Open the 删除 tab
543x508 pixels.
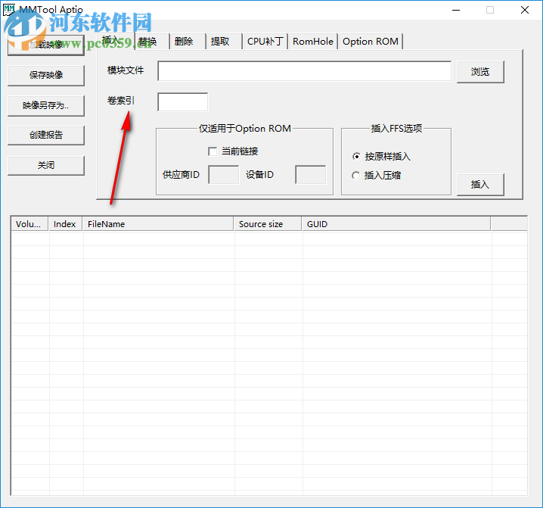coord(188,42)
